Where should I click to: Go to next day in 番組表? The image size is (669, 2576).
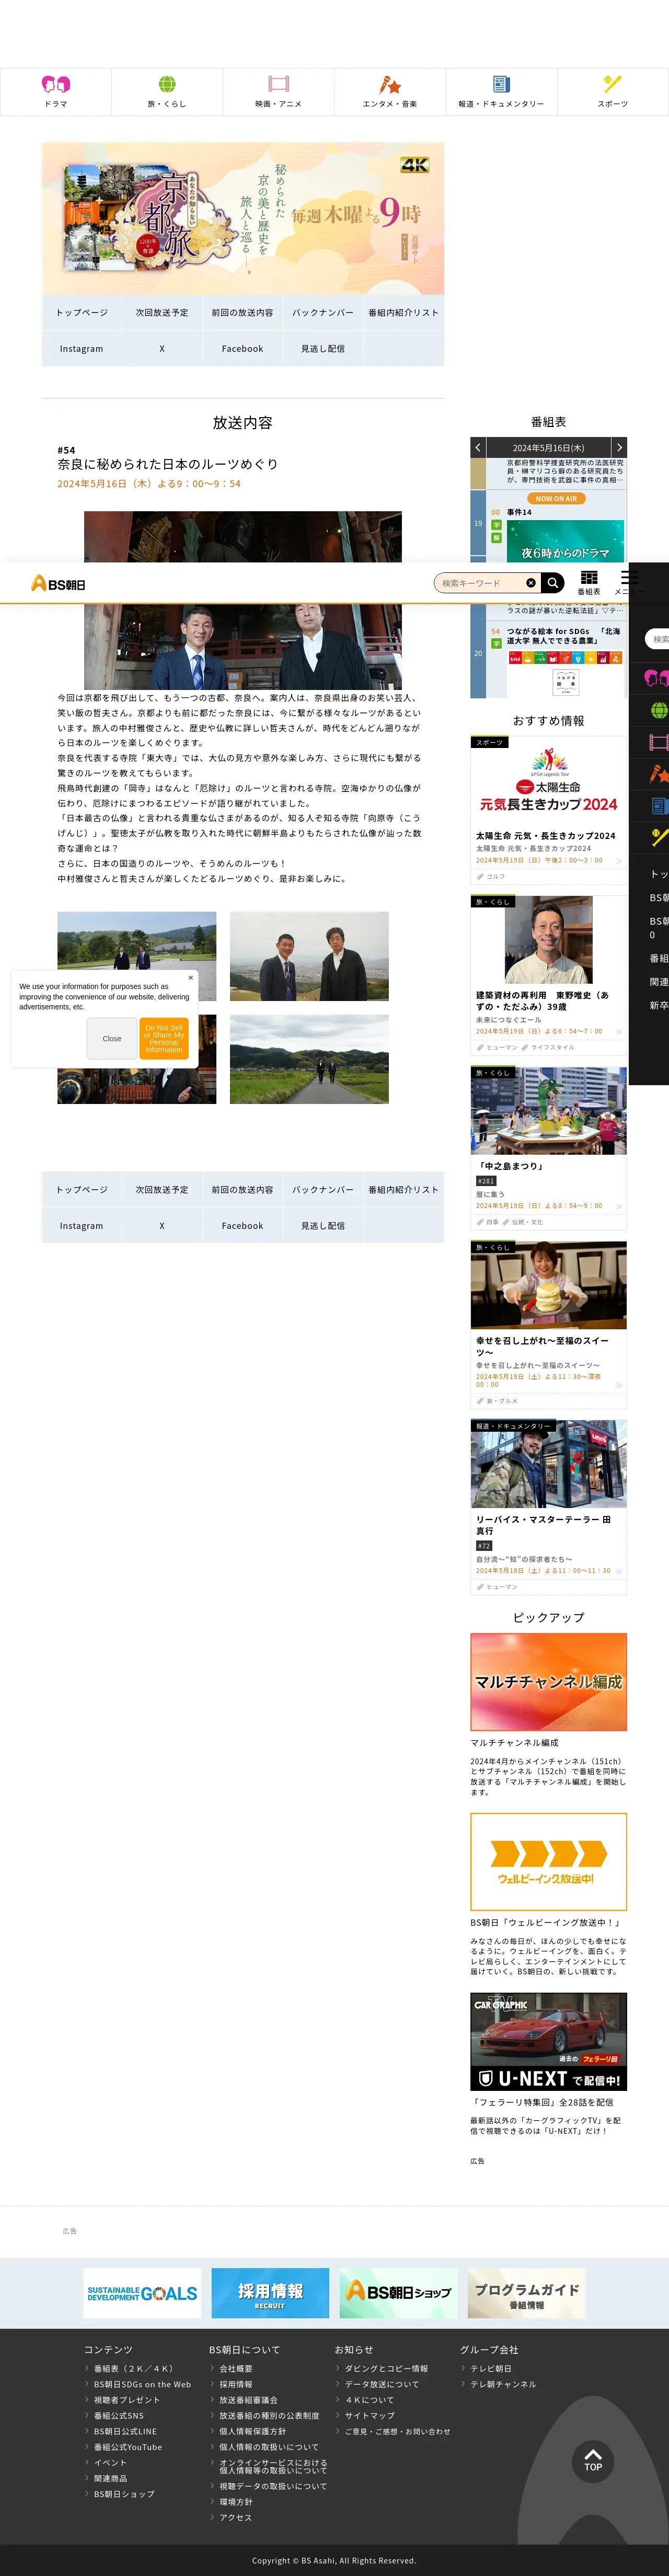tap(619, 448)
